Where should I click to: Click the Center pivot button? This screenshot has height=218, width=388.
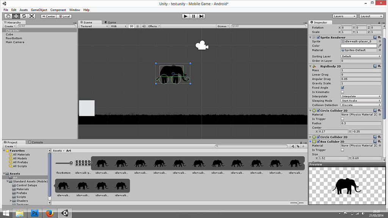[50, 16]
